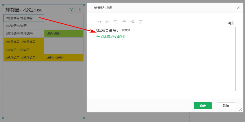
Task: Click the 抑制显示分组case title
Action: point(24,10)
